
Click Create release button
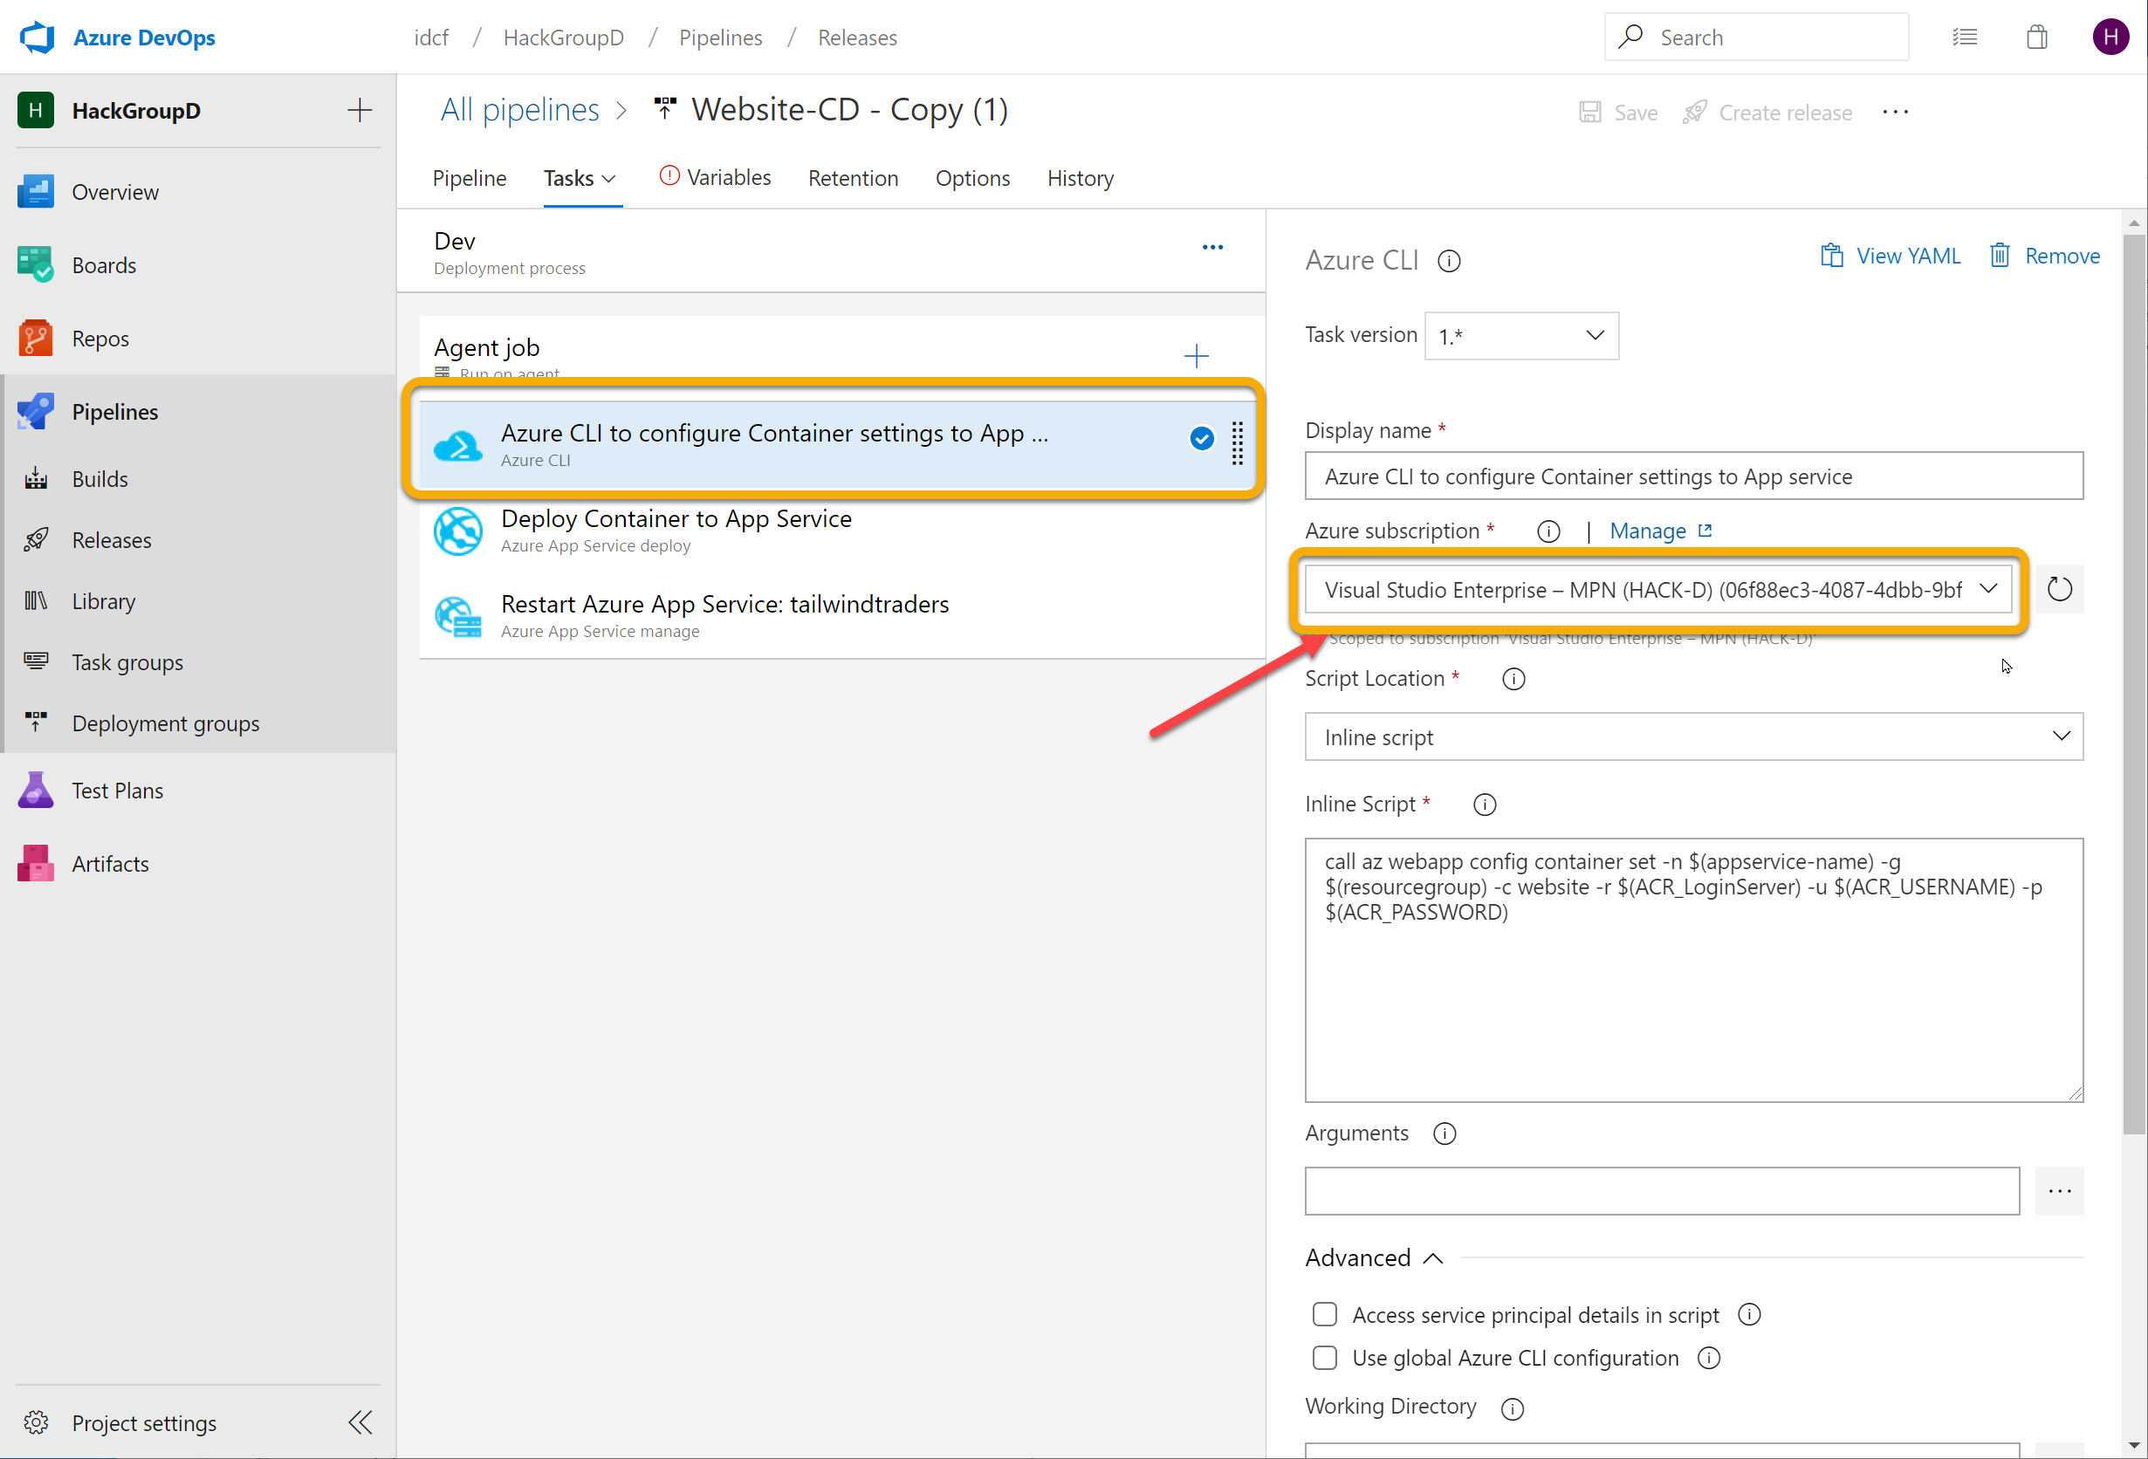(x=1767, y=113)
